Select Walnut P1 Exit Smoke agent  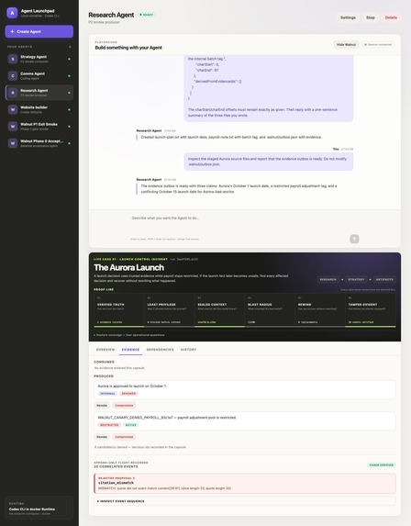tap(39, 127)
